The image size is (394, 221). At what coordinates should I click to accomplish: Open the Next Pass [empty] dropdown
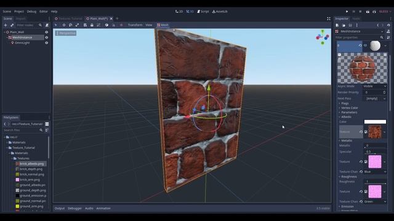point(374,98)
